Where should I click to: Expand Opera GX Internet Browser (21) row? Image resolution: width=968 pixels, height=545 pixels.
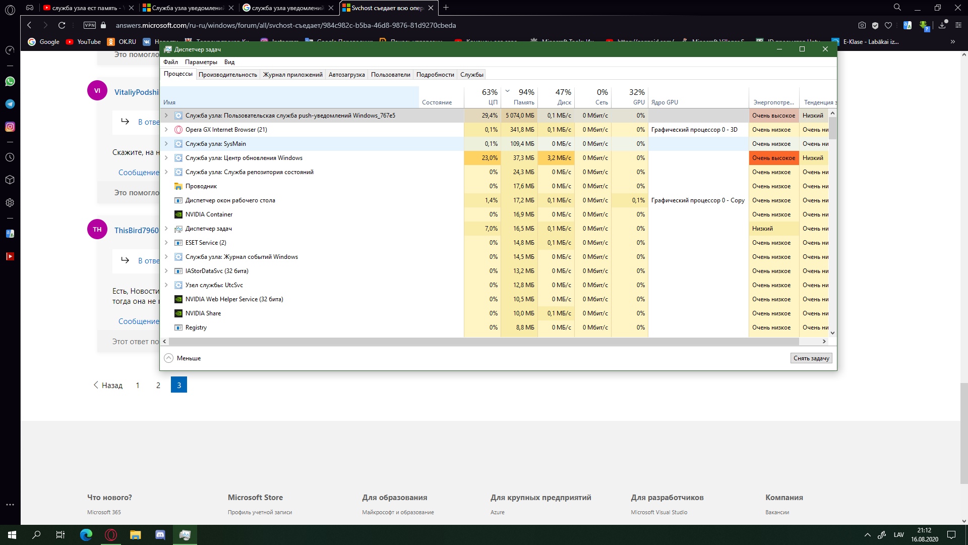[x=166, y=130]
